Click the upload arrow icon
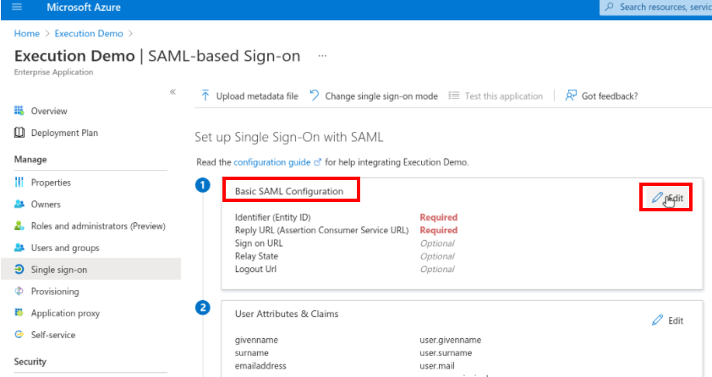 pyautogui.click(x=205, y=96)
